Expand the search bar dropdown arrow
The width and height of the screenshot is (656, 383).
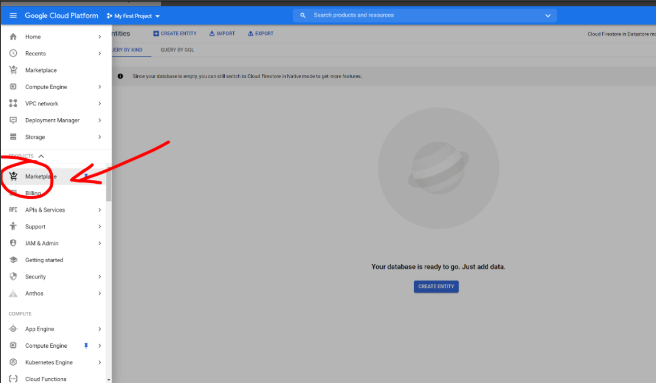tap(547, 16)
